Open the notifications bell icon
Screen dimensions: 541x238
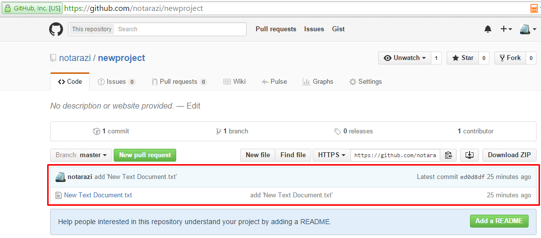[488, 29]
